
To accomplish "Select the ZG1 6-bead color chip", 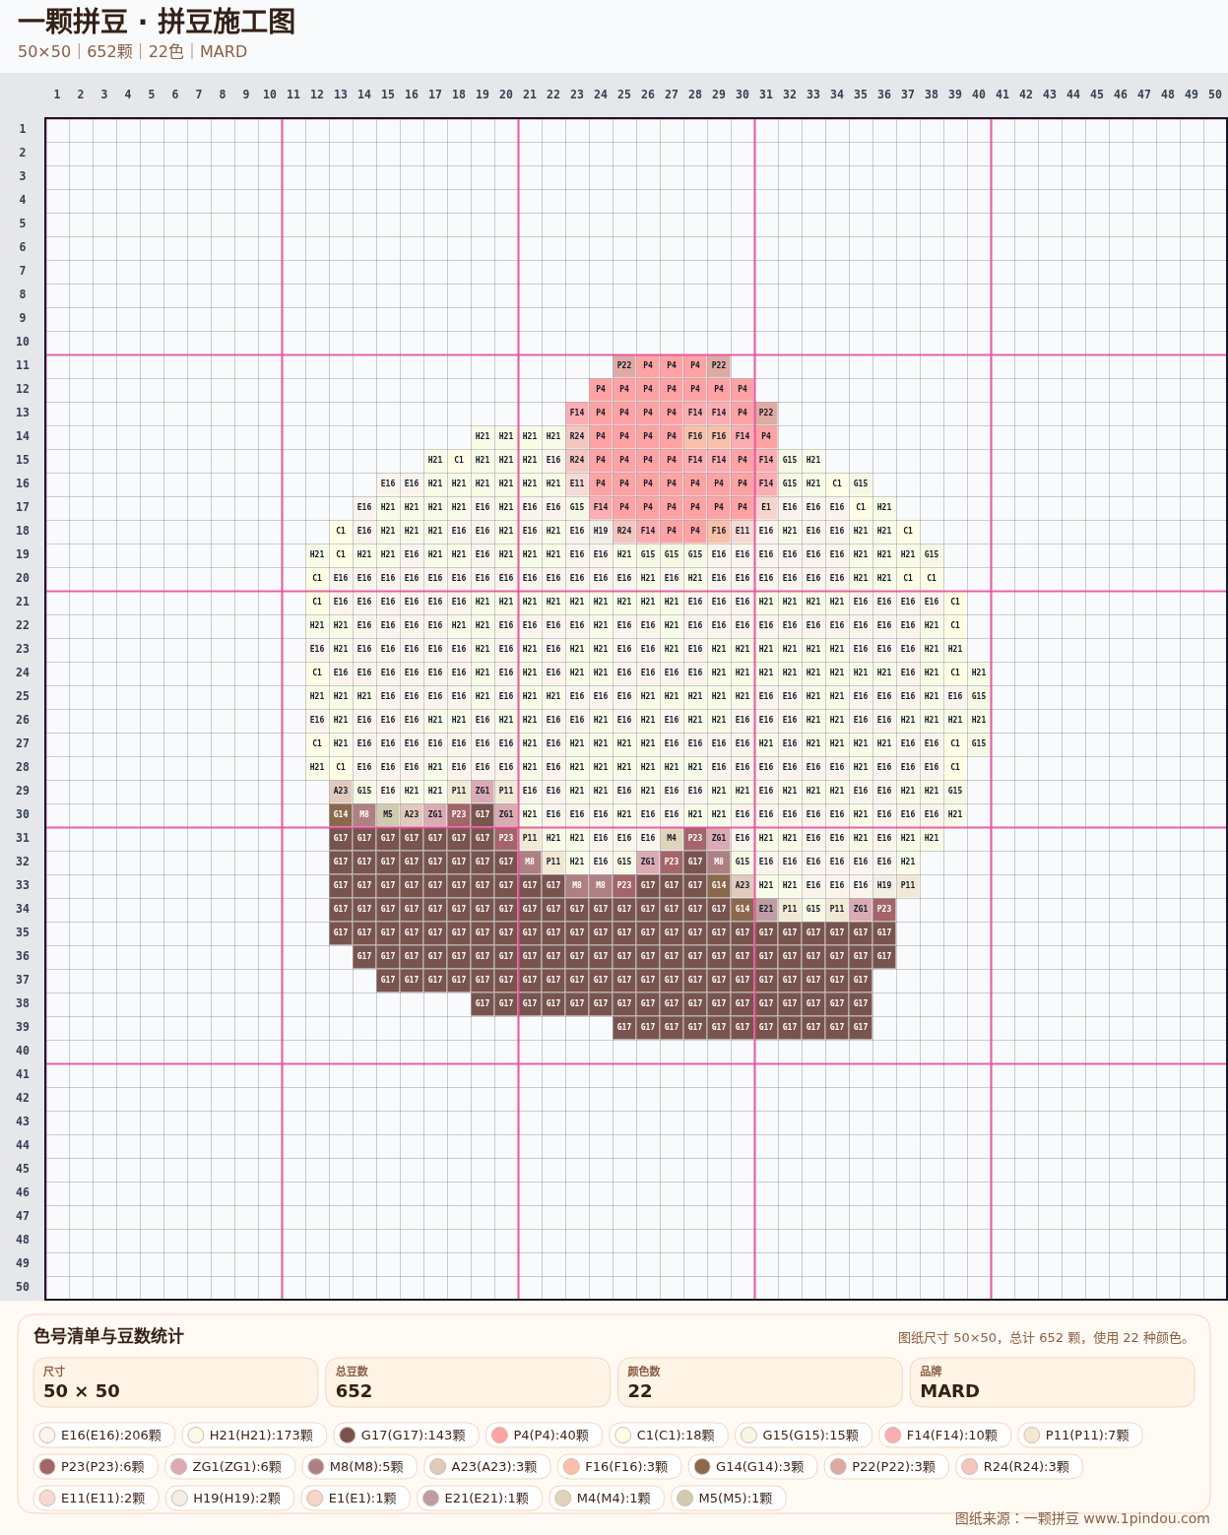I will point(230,1466).
